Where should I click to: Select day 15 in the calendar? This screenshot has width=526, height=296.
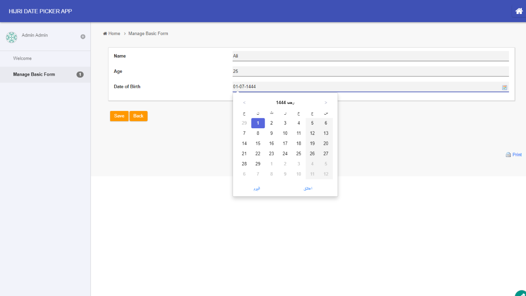coord(258,143)
